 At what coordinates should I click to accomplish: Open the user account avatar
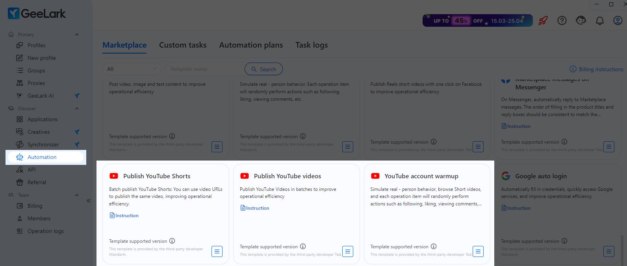[618, 20]
